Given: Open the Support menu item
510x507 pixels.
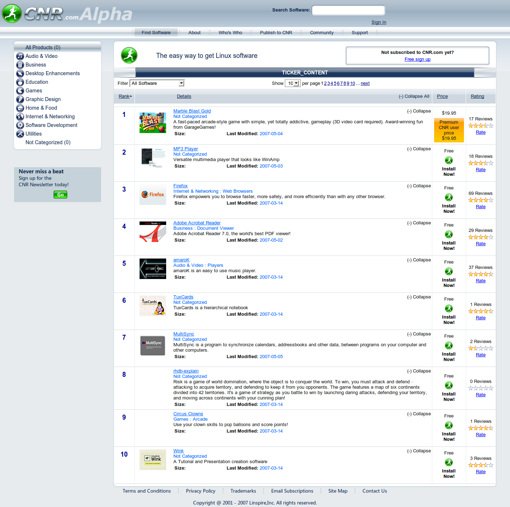Looking at the screenshot, I should [360, 32].
